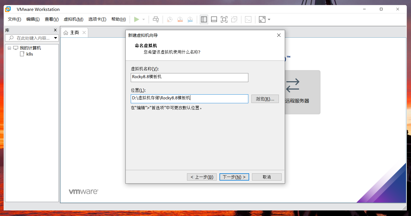Screen dimensions: 411x216
Task: Open the 选项卡(T) menu
Action: [x=97, y=19]
